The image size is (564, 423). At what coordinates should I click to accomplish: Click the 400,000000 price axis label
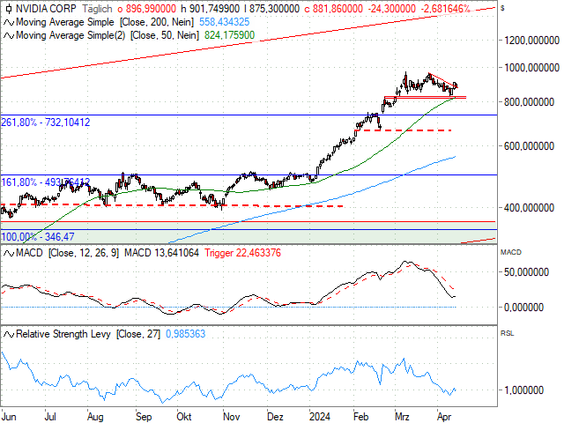tap(529, 208)
